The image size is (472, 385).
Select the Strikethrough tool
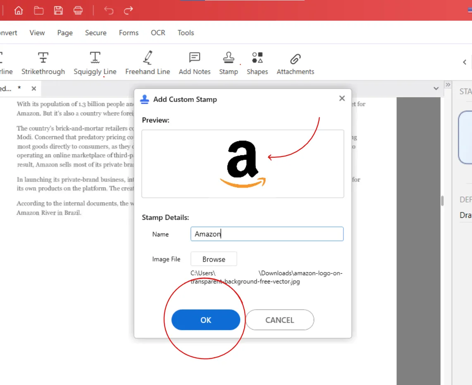pos(43,63)
